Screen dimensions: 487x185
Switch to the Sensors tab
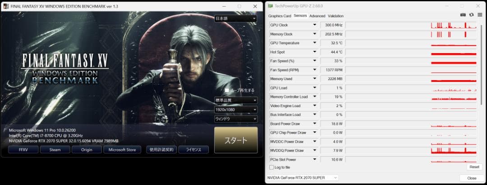pos(300,15)
